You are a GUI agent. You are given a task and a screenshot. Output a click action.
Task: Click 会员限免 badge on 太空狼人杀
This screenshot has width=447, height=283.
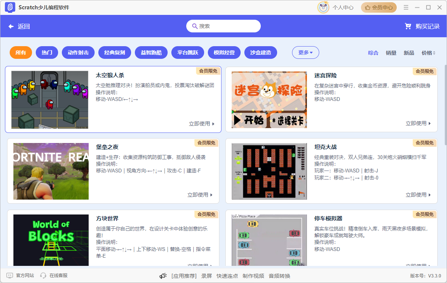click(x=208, y=71)
